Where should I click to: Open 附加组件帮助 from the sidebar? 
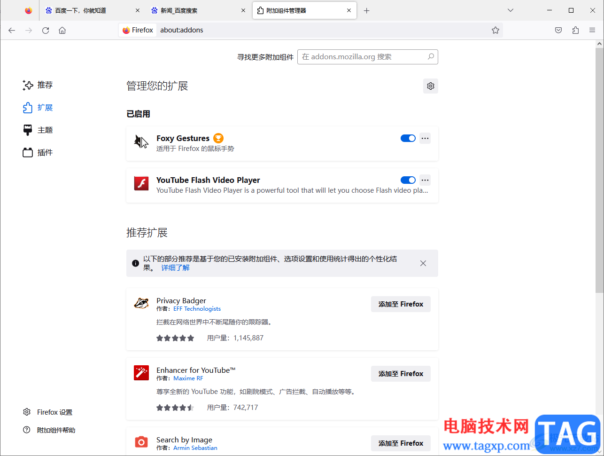pos(49,430)
